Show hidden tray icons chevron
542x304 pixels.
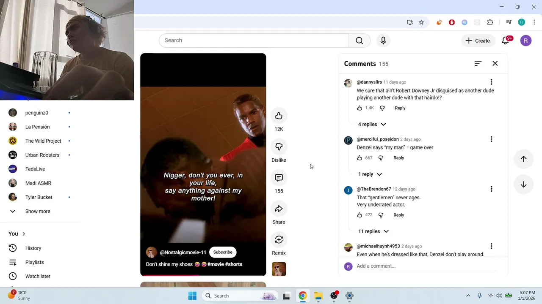tap(468, 296)
